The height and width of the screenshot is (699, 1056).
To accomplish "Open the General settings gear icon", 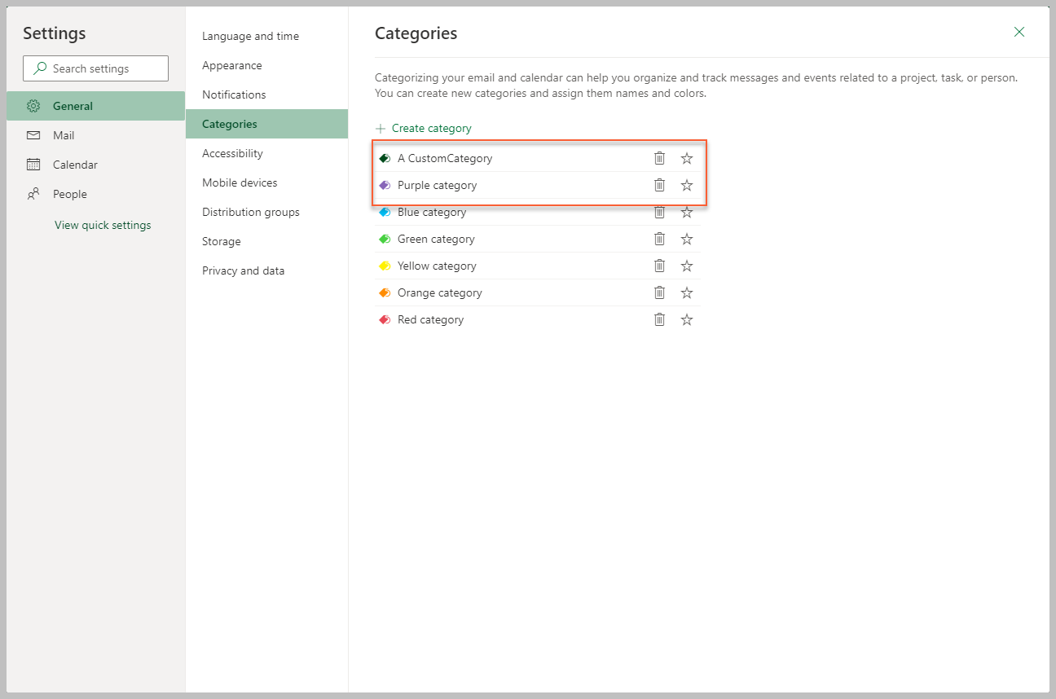I will (x=33, y=105).
